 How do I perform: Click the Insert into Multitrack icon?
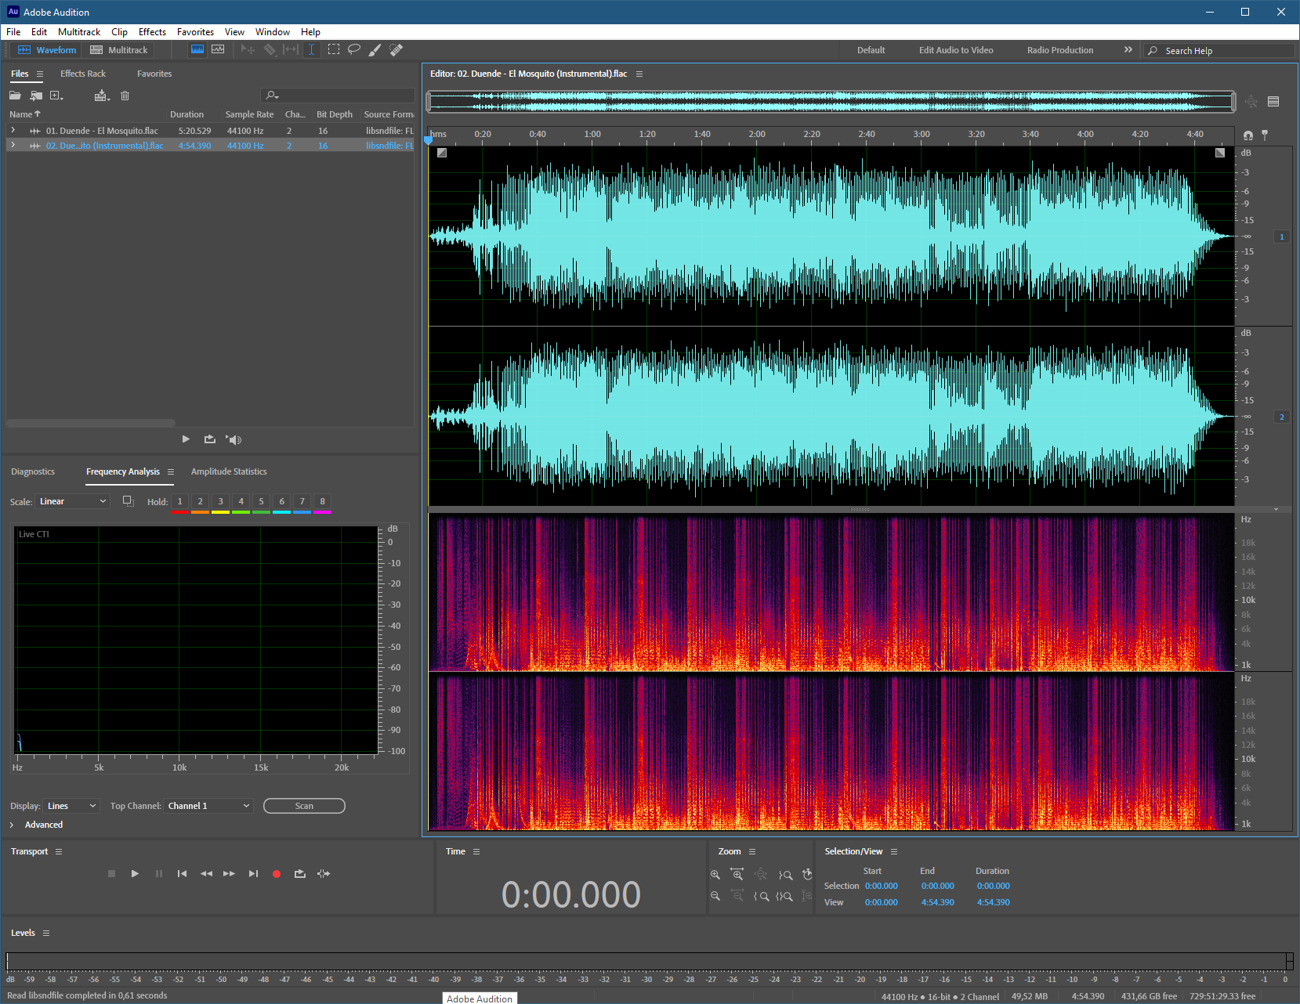coord(101,96)
